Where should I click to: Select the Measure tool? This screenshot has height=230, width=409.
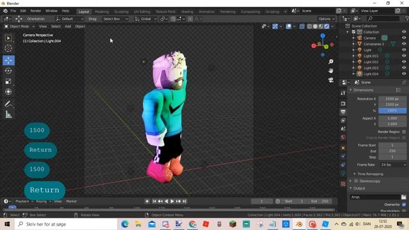click(8, 114)
